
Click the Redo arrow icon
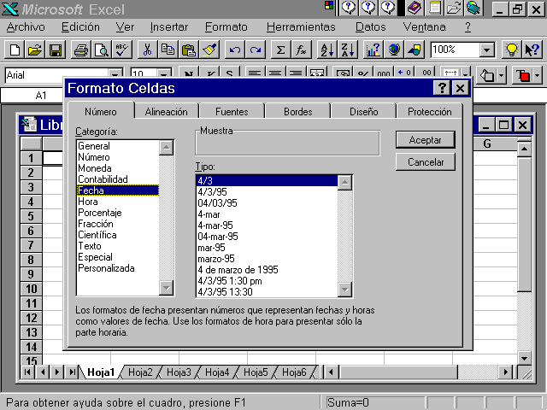tap(256, 50)
